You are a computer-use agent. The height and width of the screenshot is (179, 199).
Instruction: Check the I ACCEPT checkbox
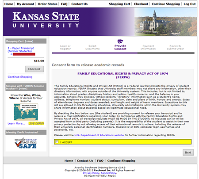pos(57,142)
